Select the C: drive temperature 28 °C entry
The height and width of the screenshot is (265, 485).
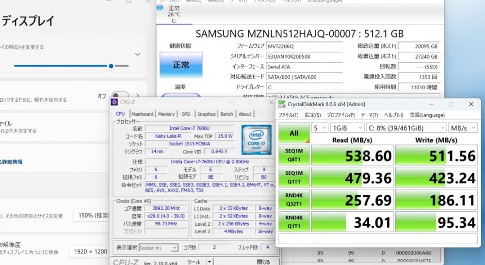pos(174,14)
